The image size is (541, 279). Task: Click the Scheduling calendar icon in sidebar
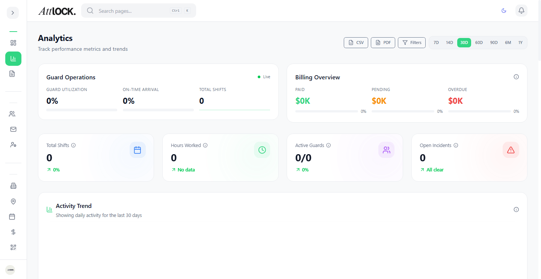pos(13,217)
